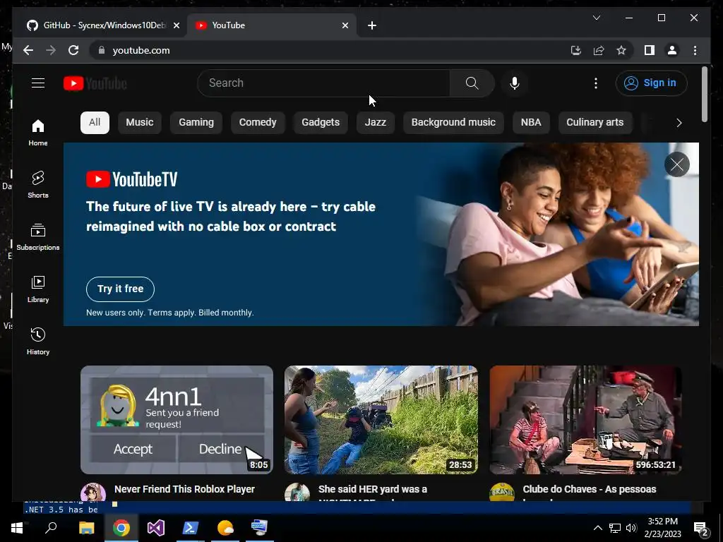The height and width of the screenshot is (542, 723).
Task: Select the Background music chip
Action: pyautogui.click(x=453, y=123)
